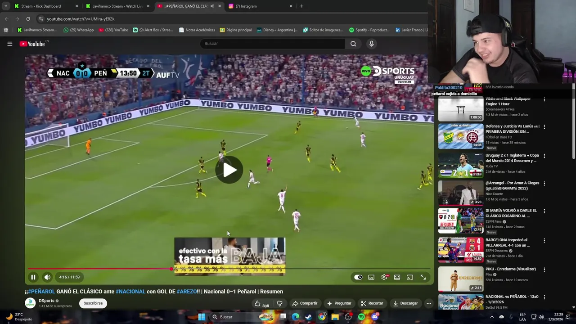The height and width of the screenshot is (324, 576).
Task: Open options for Uruguay 2 x 1 Inglaterra video
Action: click(544, 156)
